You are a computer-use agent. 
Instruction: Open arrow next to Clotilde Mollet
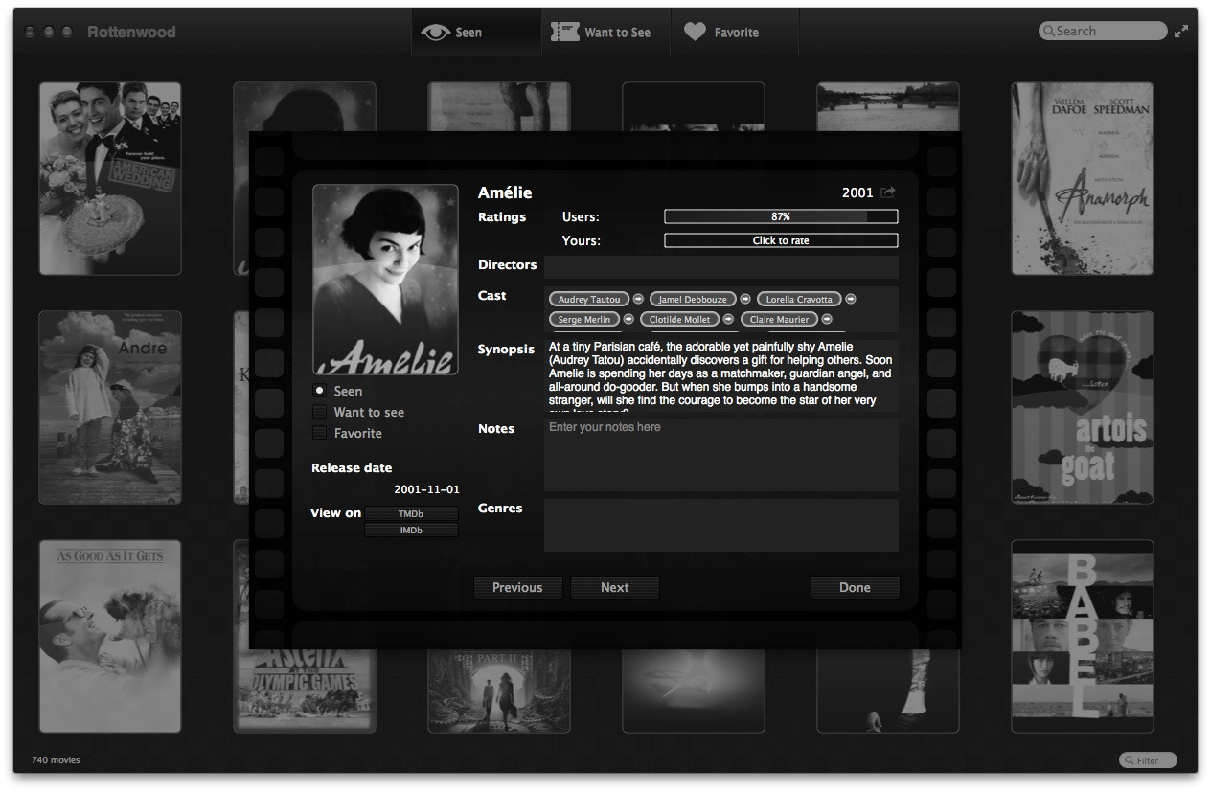tap(728, 320)
